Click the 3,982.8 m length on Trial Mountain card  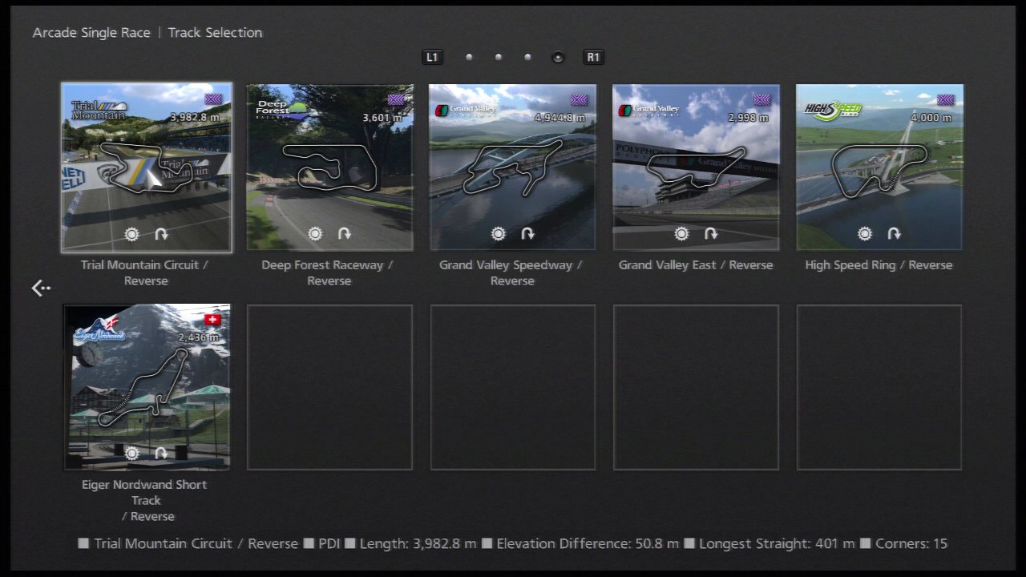click(x=195, y=118)
